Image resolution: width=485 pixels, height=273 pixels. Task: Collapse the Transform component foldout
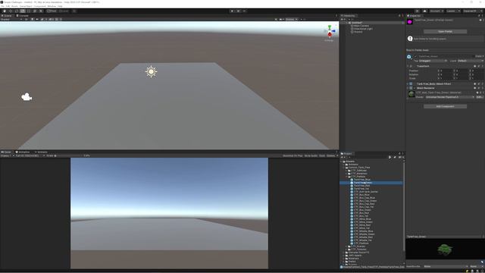[408, 66]
